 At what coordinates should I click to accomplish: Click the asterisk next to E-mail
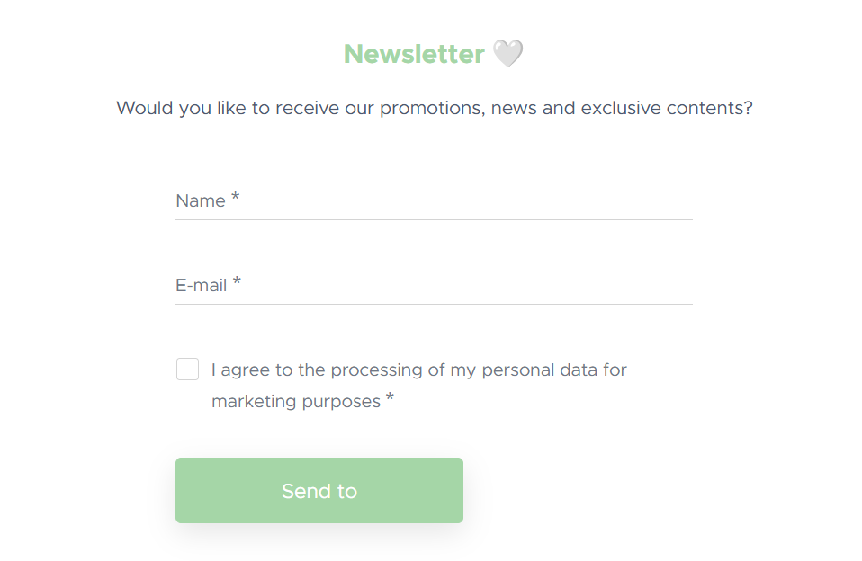pyautogui.click(x=237, y=280)
